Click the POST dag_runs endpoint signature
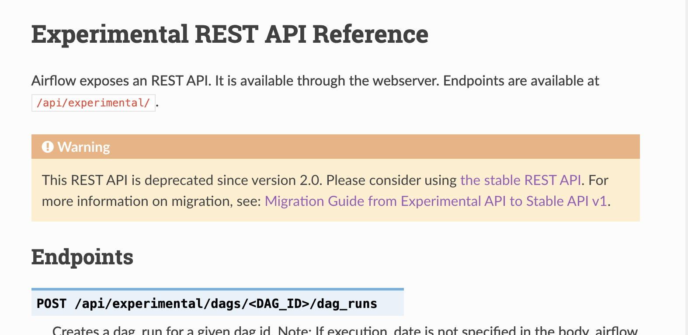 [218, 303]
